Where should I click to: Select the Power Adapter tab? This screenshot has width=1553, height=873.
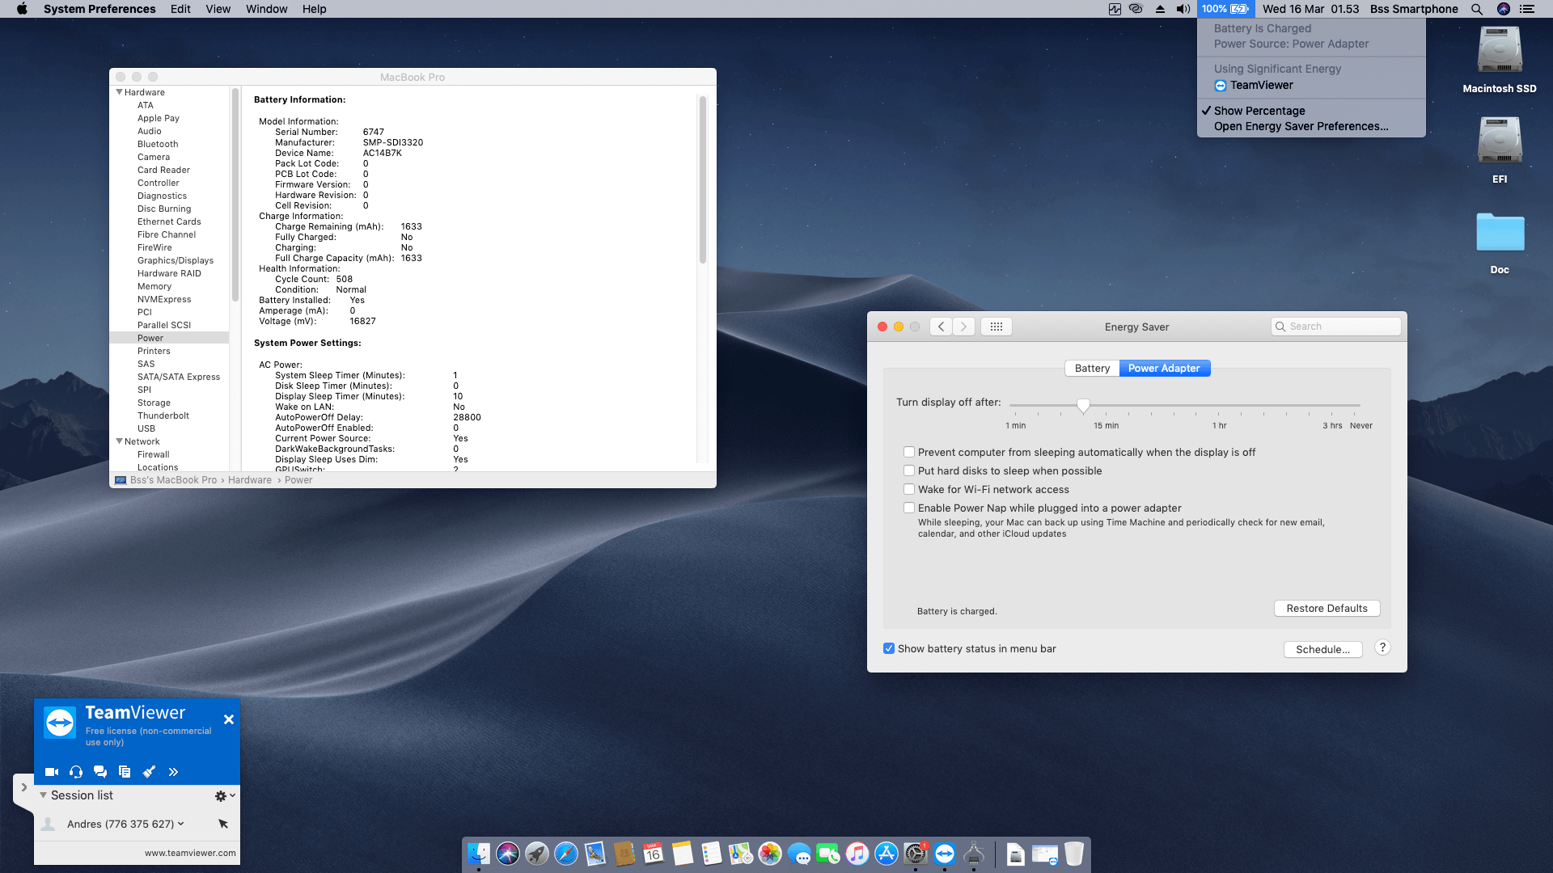coord(1164,368)
